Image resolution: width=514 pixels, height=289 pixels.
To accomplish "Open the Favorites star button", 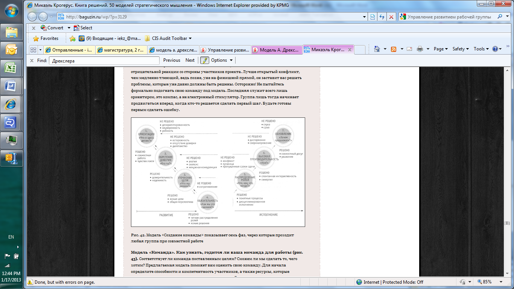I will point(46,38).
